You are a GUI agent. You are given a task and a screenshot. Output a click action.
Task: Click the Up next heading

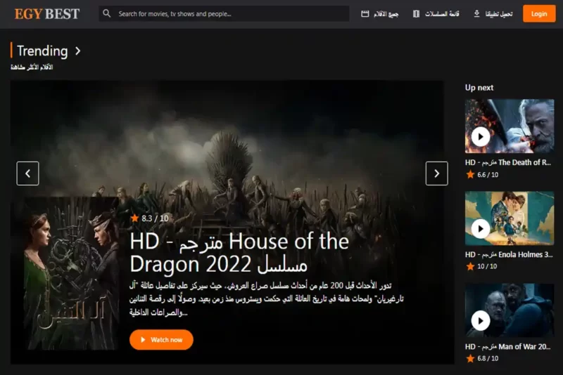[x=479, y=88]
